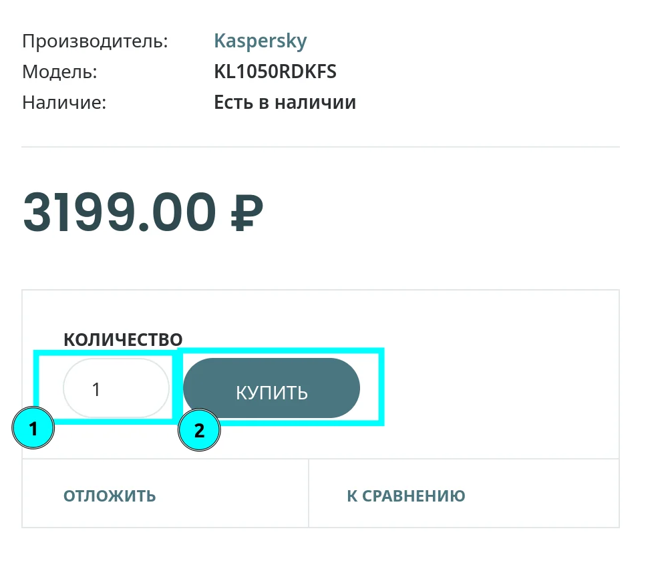
Task: Click the Наличие label
Action: 64,102
